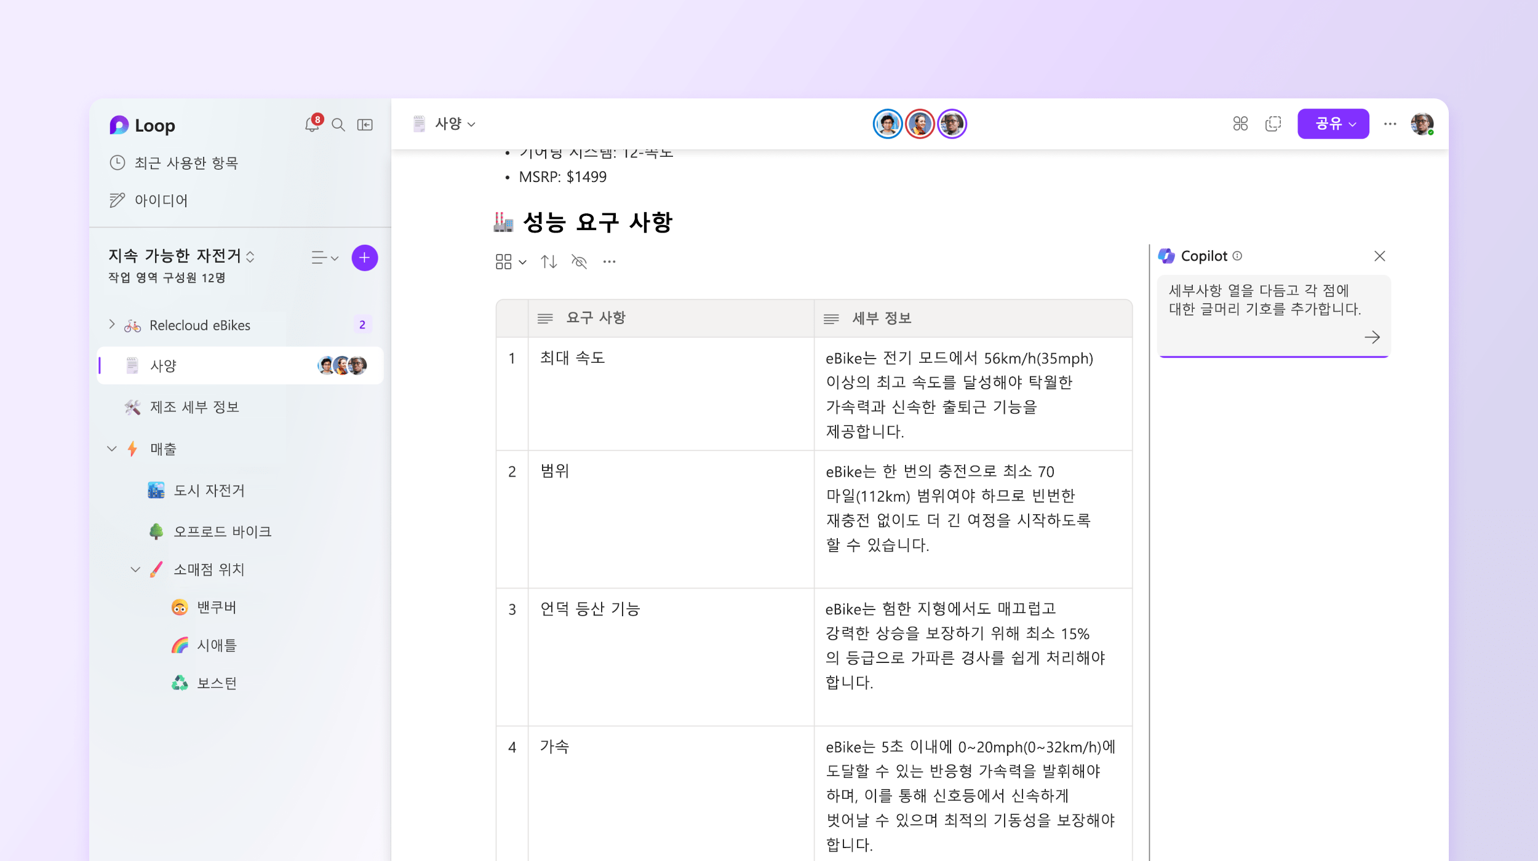Open the 제조 세부 정보 page
This screenshot has height=861, width=1538.
coord(194,407)
